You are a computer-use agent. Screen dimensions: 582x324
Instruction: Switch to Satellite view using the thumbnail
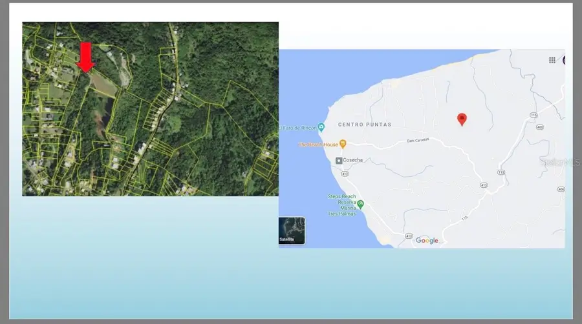(292, 230)
